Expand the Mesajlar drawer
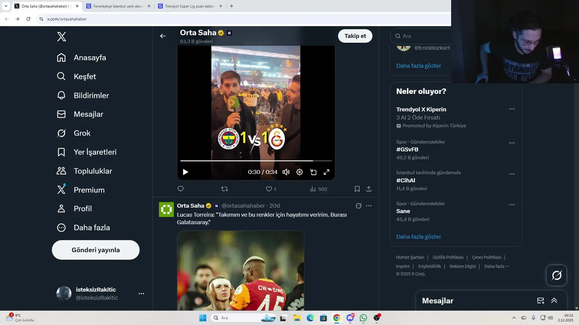 (x=554, y=301)
